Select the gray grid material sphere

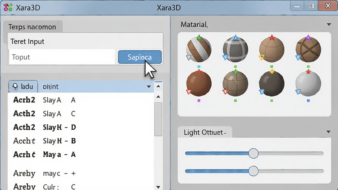[235, 49]
